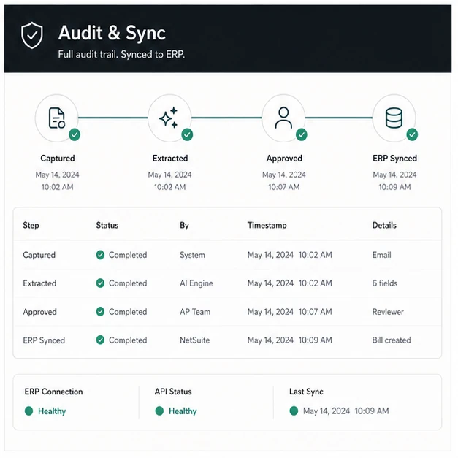This screenshot has height=458, width=458.
Task: Click green check badge on Approved step
Action: (x=302, y=134)
